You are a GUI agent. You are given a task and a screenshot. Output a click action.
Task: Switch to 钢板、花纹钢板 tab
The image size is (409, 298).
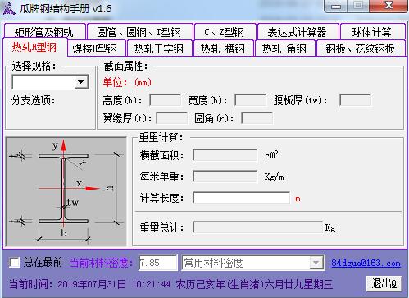pyautogui.click(x=361, y=48)
